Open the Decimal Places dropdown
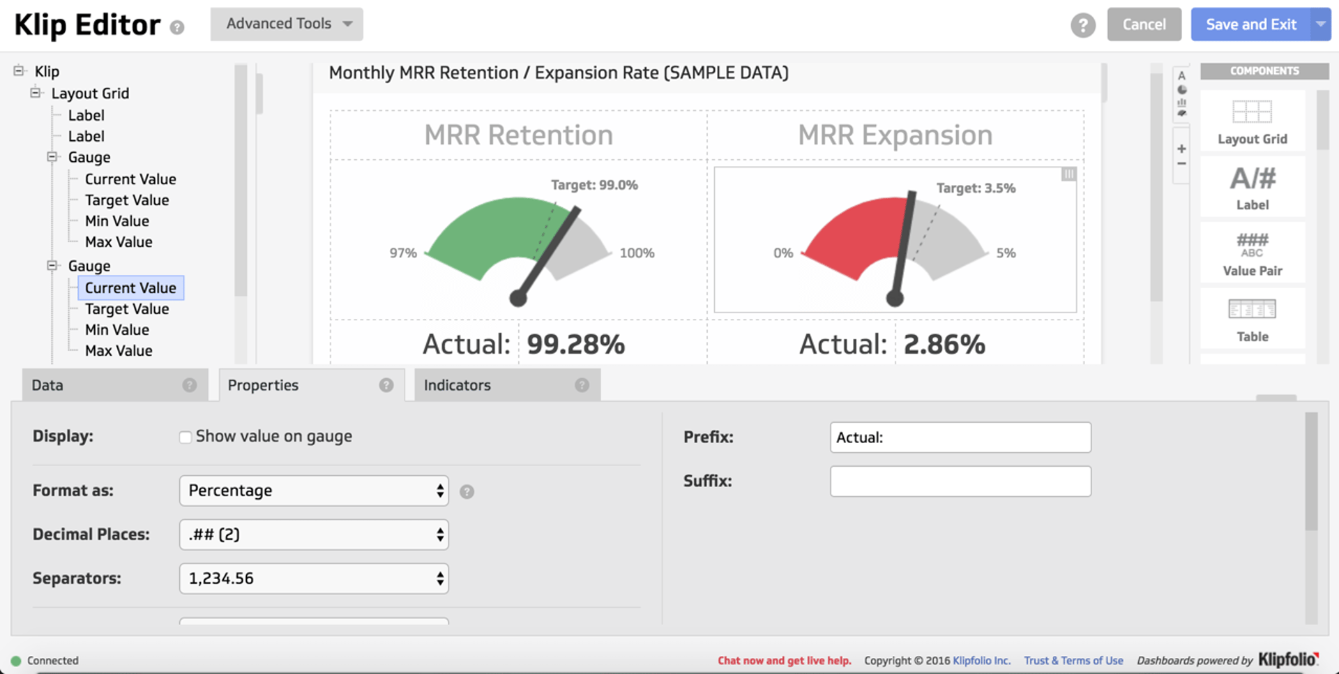 314,535
